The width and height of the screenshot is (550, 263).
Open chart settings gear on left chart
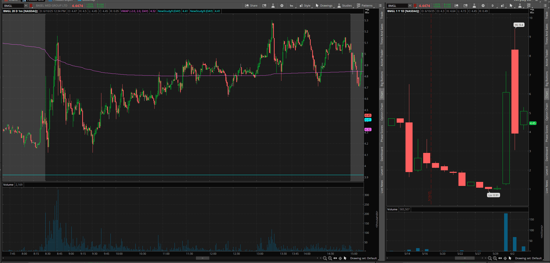(282, 6)
